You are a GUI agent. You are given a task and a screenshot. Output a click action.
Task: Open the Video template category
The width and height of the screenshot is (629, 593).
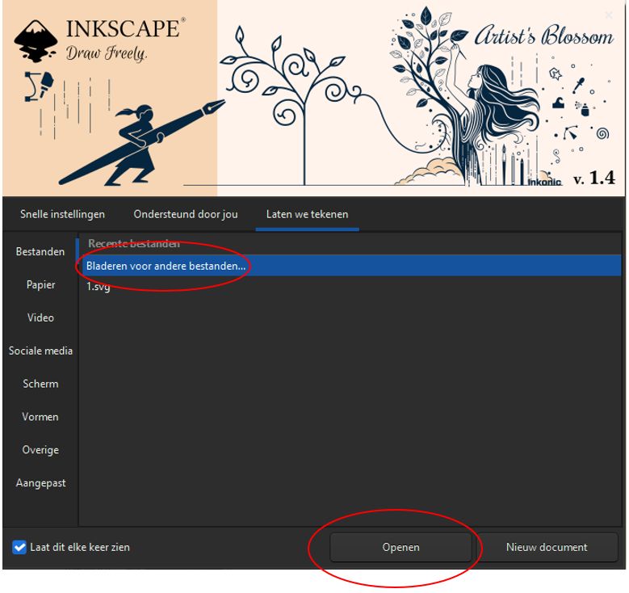point(40,318)
